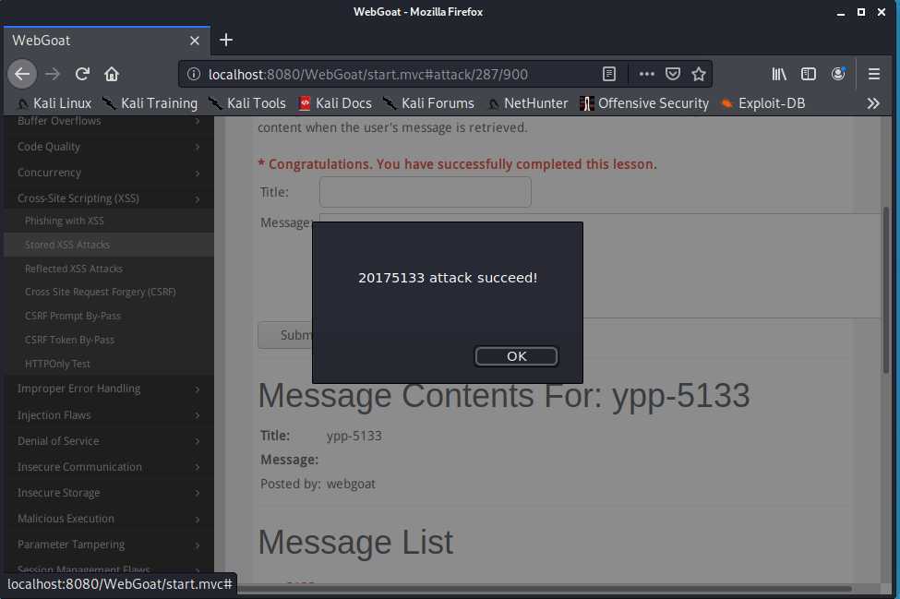Click the browser Back arrow button
Image resolution: width=900 pixels, height=599 pixels.
[x=22, y=74]
